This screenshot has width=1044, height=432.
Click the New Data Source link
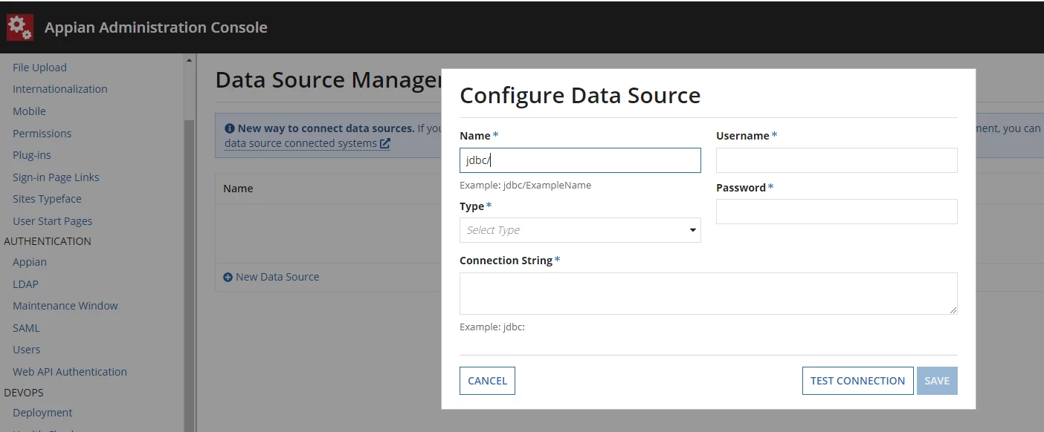click(x=277, y=277)
